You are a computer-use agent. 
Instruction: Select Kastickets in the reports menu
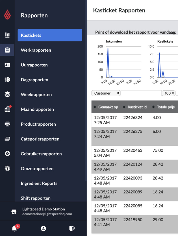(50, 35)
